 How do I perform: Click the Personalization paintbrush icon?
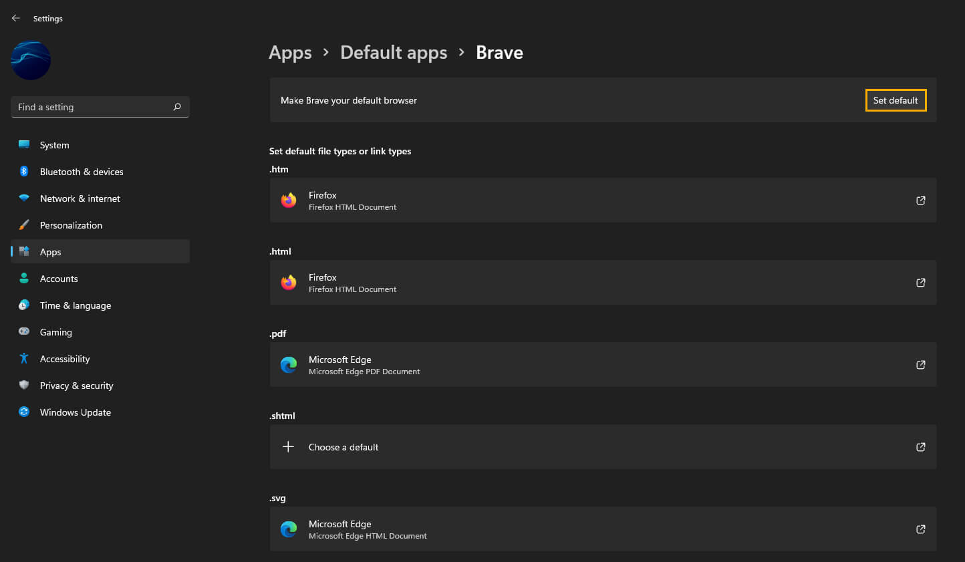pos(24,225)
